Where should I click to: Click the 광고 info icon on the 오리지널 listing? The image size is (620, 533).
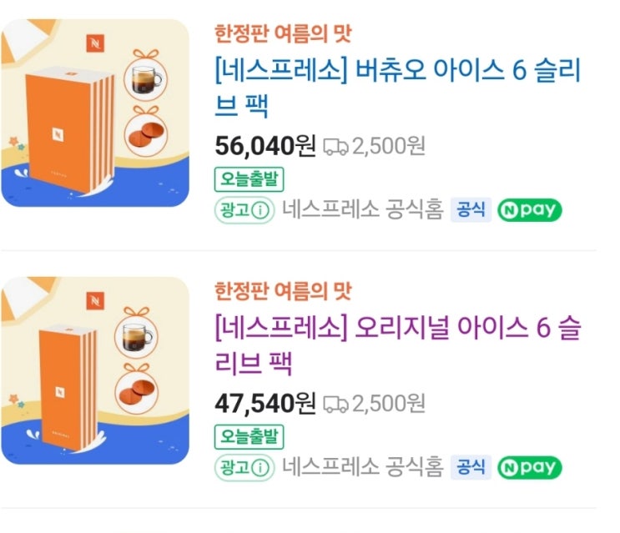262,467
